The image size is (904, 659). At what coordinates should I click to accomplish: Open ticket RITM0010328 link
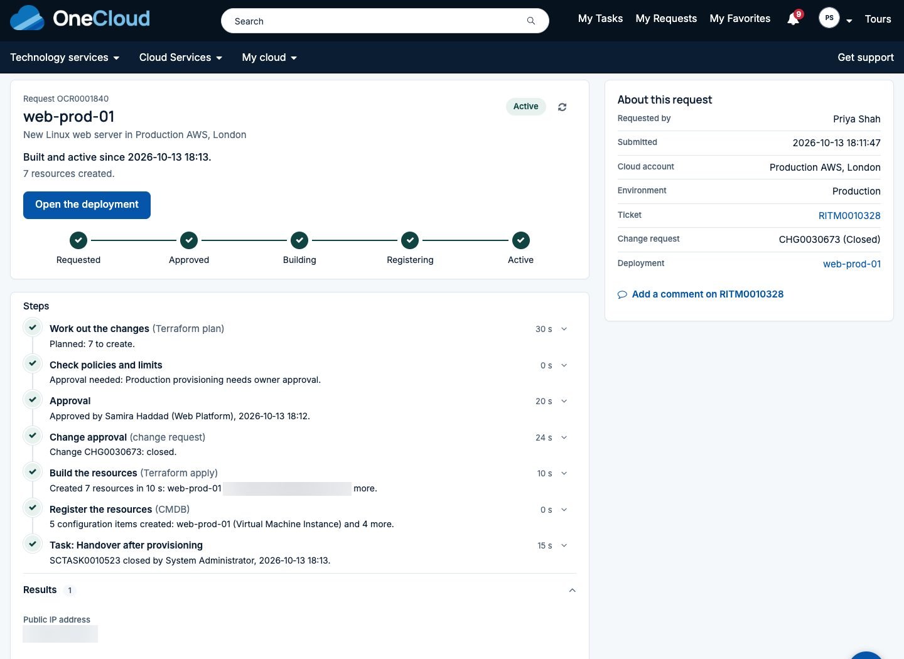click(849, 216)
